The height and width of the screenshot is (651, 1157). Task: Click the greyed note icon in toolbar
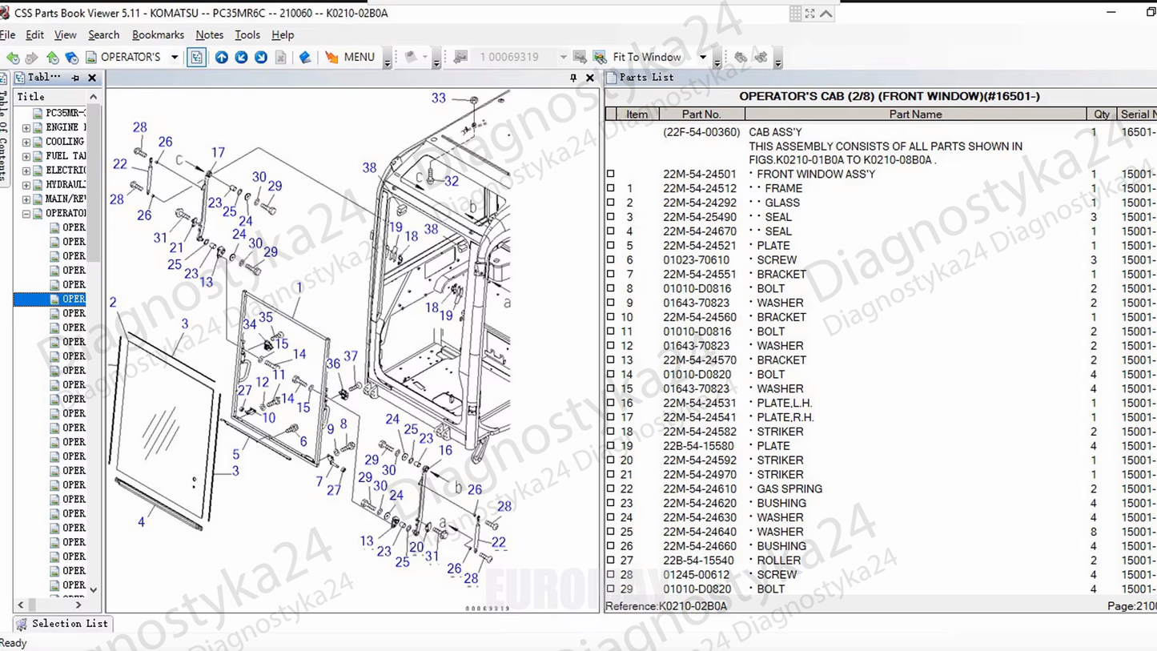(411, 58)
